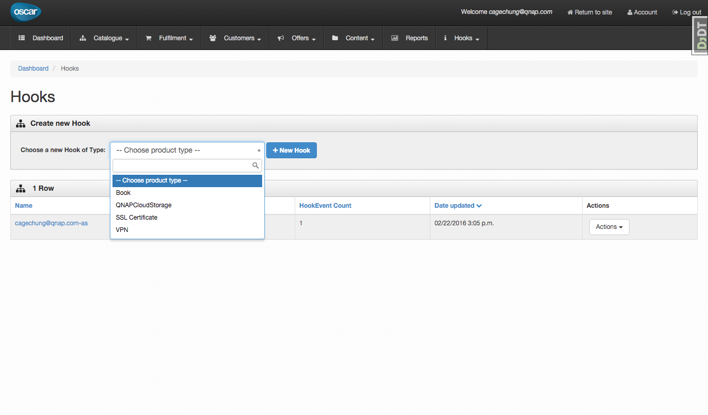Click the DjDT debug toolbar handle
The height and width of the screenshot is (415, 708).
[x=700, y=36]
